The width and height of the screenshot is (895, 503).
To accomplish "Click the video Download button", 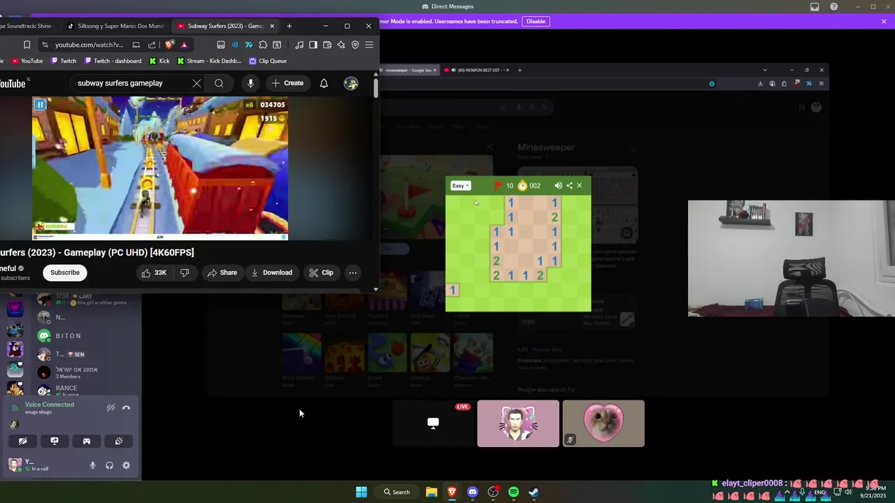I will [x=271, y=272].
